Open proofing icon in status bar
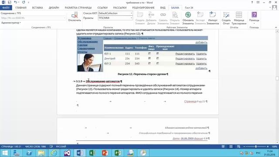 pyautogui.click(x=51, y=147)
